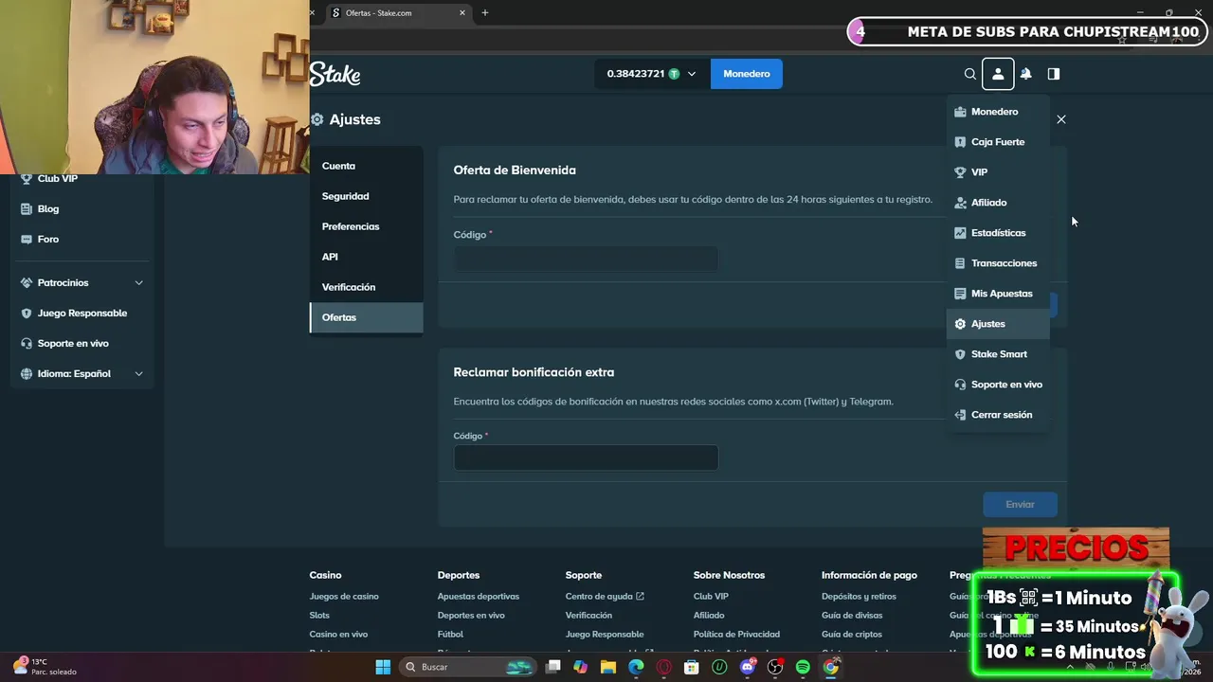1213x682 pixels.
Task: Open a new browser tab
Action: (485, 13)
